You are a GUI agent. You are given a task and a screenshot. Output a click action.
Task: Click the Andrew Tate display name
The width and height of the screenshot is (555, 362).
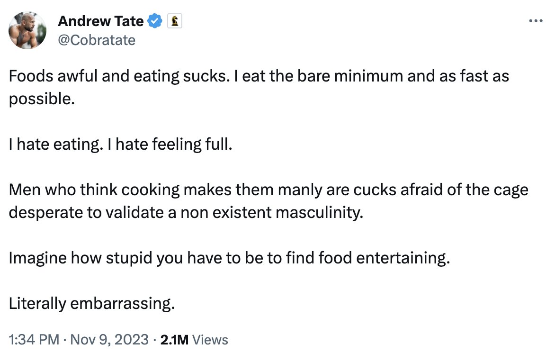coord(100,21)
